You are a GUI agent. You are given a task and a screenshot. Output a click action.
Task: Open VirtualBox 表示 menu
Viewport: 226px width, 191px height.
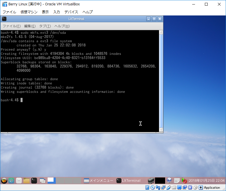click(x=45, y=12)
